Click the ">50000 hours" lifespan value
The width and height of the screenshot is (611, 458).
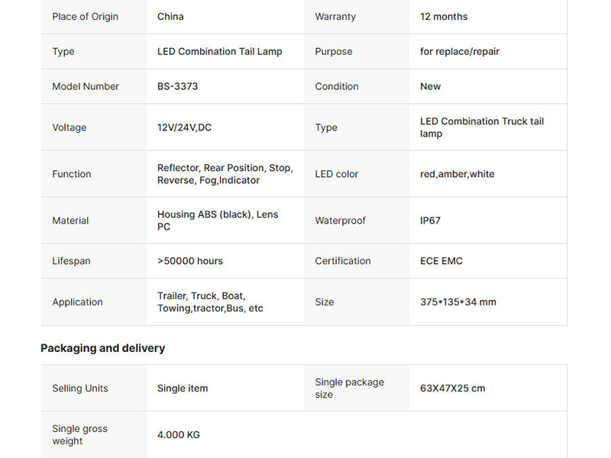[190, 261]
